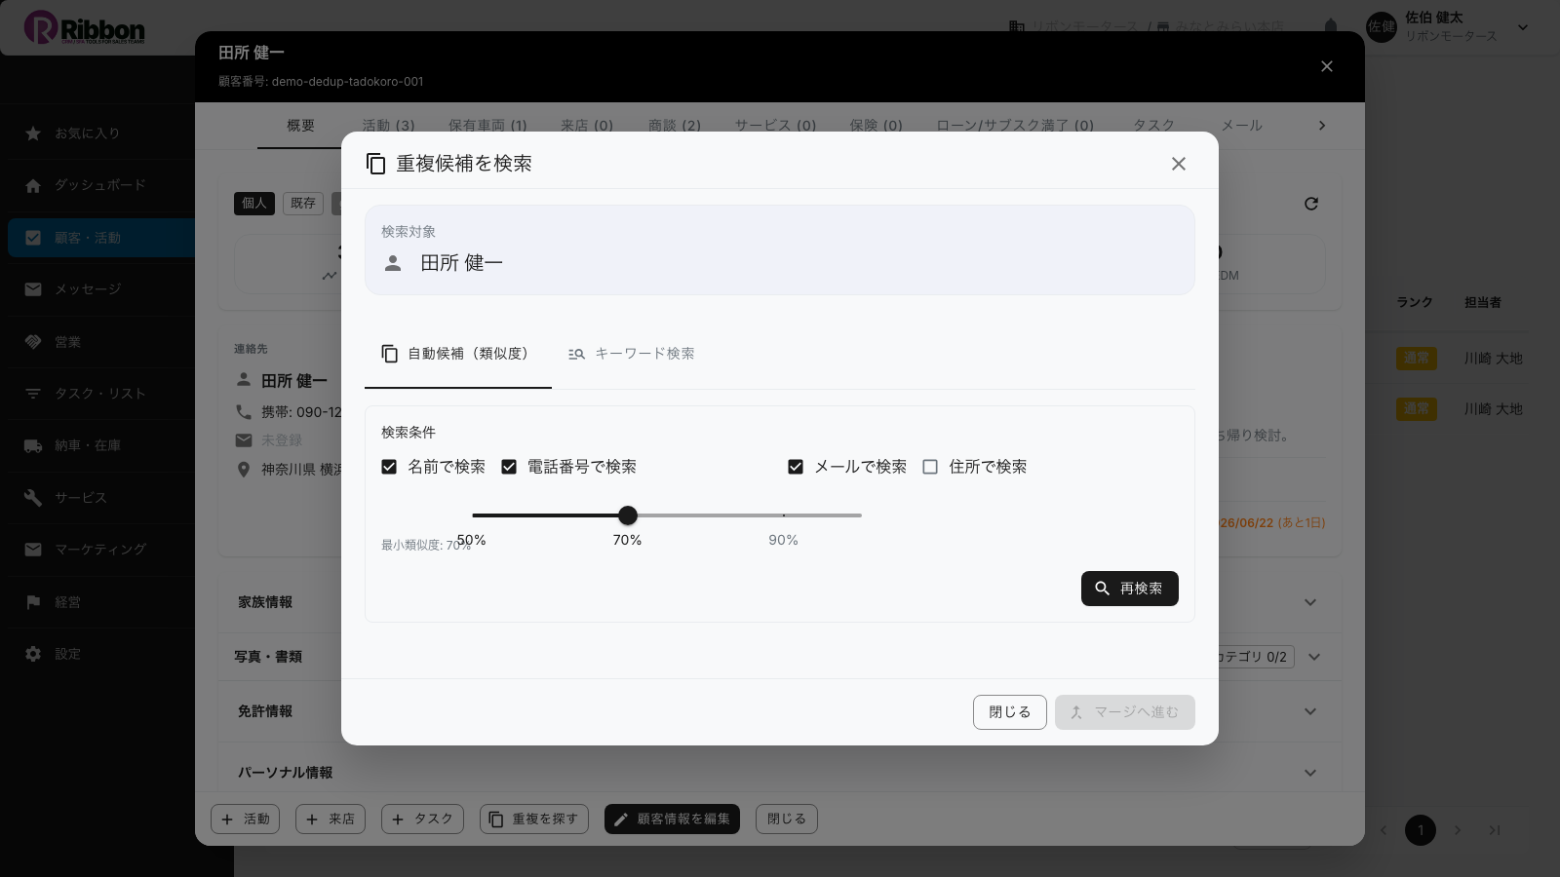This screenshot has width=1560, height=877.
Task: Open the タスク tab in customer panel
Action: click(1153, 126)
